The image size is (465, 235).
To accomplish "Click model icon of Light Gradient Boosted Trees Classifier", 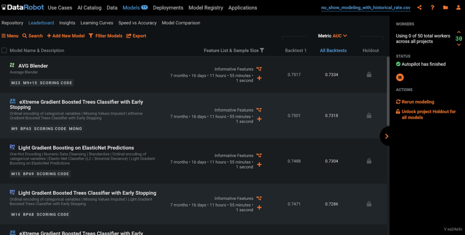I will (12, 192).
